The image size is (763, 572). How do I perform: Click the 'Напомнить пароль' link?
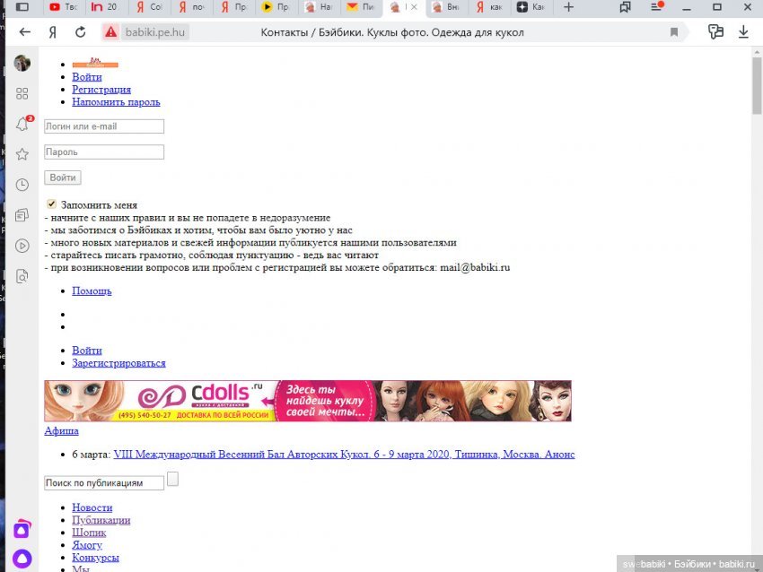(116, 102)
